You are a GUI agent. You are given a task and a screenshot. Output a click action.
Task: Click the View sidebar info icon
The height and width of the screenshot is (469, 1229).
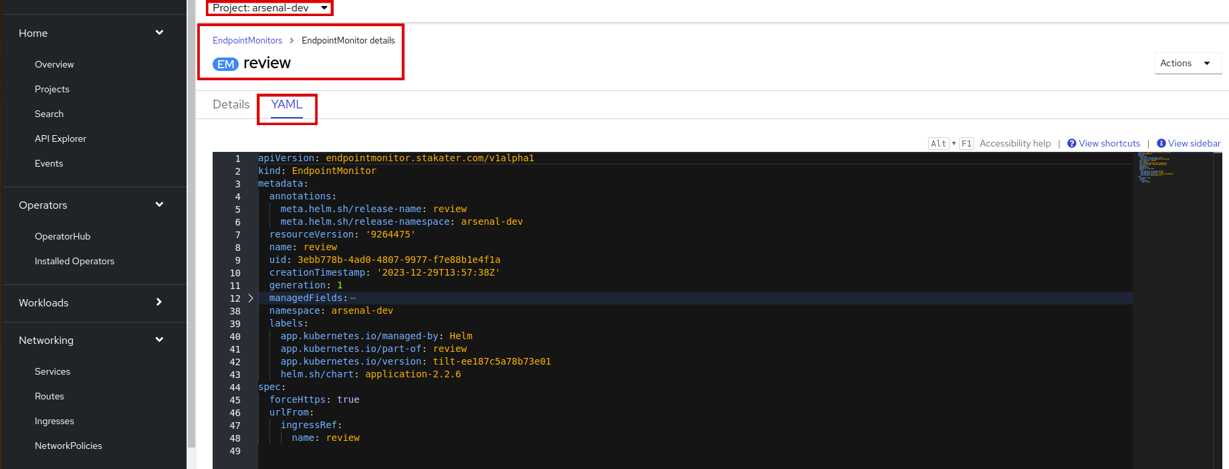pos(1161,143)
